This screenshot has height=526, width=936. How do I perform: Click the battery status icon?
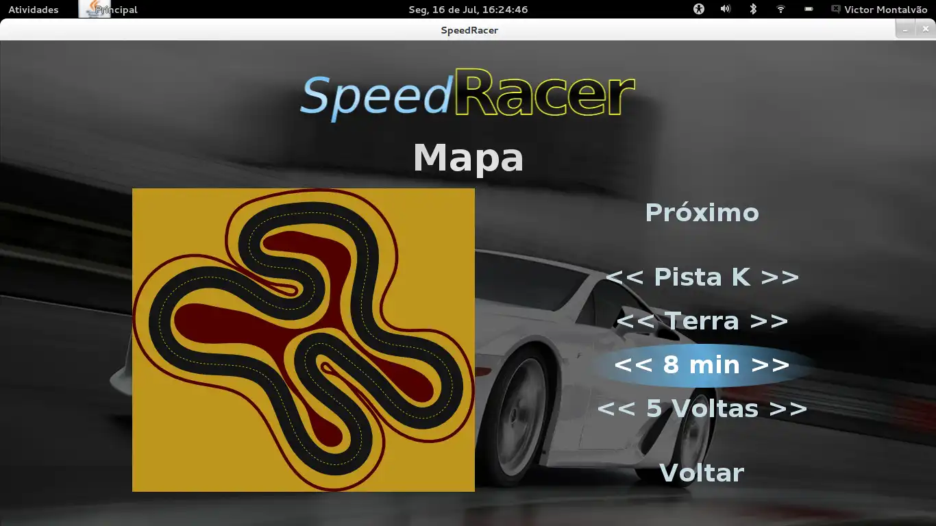point(809,9)
